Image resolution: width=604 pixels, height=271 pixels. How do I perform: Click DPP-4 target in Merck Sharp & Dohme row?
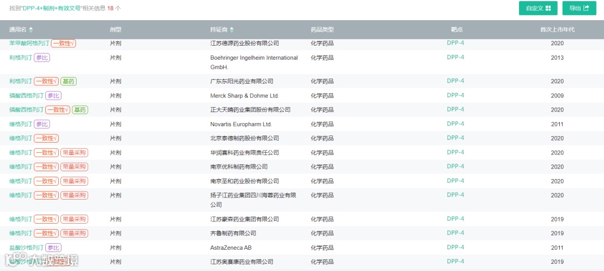(455, 95)
